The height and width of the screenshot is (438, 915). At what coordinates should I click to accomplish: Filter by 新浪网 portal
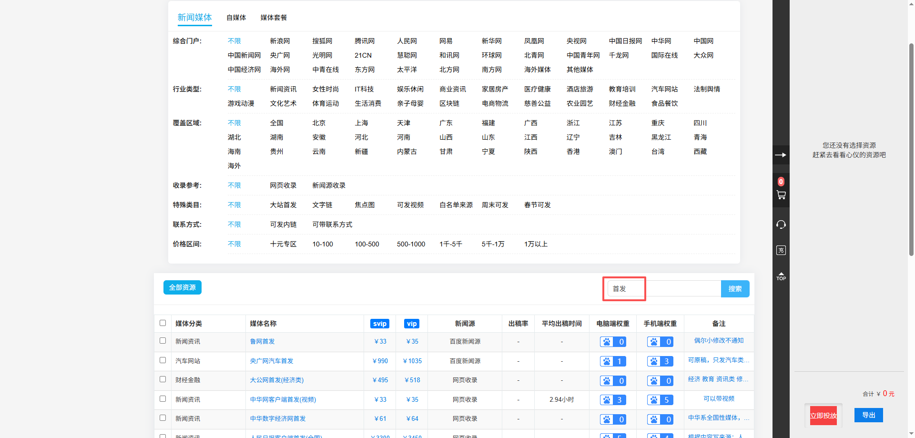(x=280, y=41)
